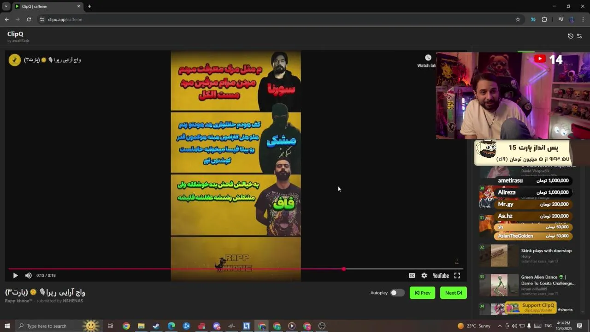Open the Chrome three-dot menu
The height and width of the screenshot is (332, 590).
click(583, 19)
